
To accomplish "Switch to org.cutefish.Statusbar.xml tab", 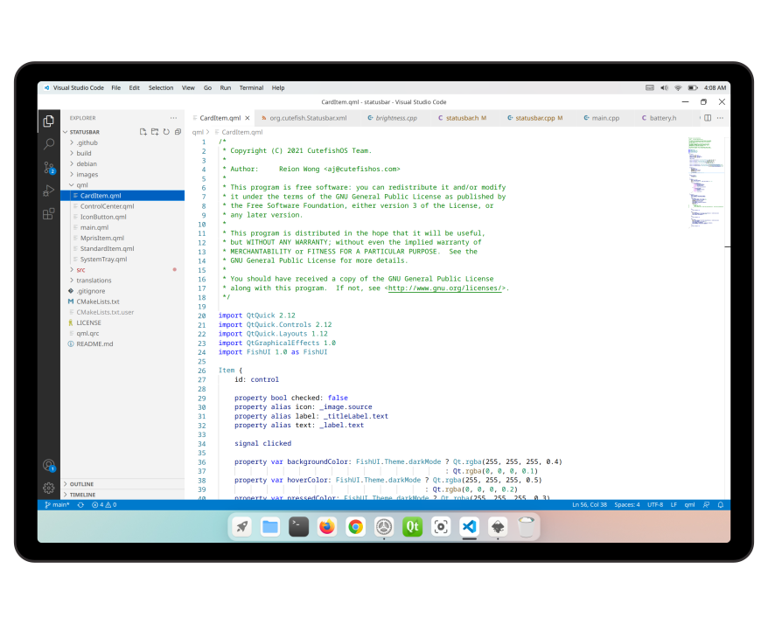I will pyautogui.click(x=304, y=118).
